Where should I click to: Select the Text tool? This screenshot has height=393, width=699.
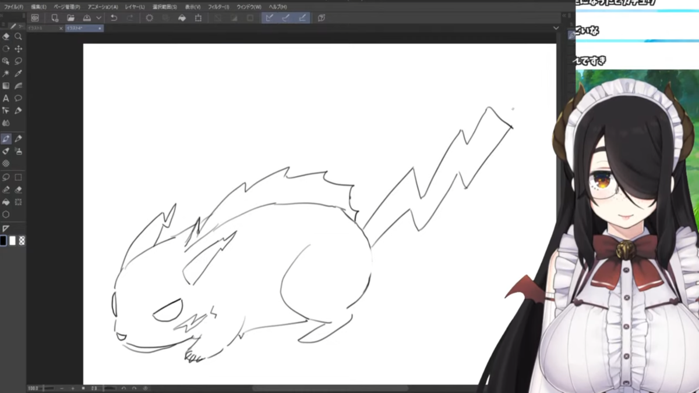(x=6, y=98)
